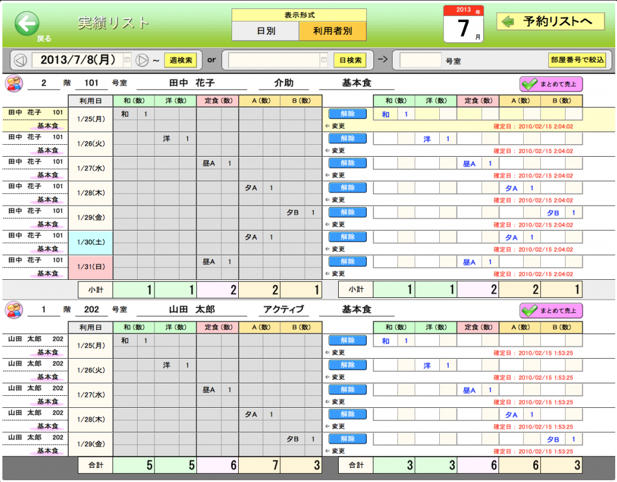This screenshot has width=617, height=482.
Task: Switch to 日別 display tab
Action: click(x=265, y=31)
